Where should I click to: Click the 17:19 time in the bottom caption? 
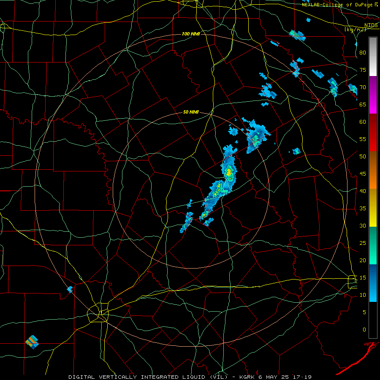(x=302, y=377)
